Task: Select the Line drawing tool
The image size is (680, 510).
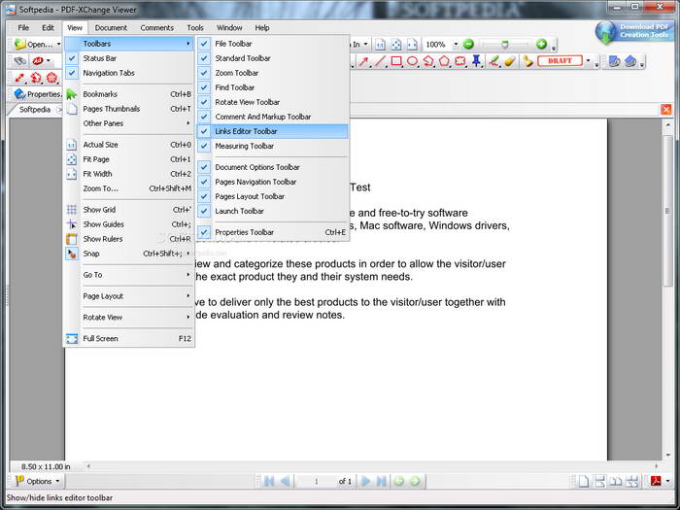Action: click(380, 61)
